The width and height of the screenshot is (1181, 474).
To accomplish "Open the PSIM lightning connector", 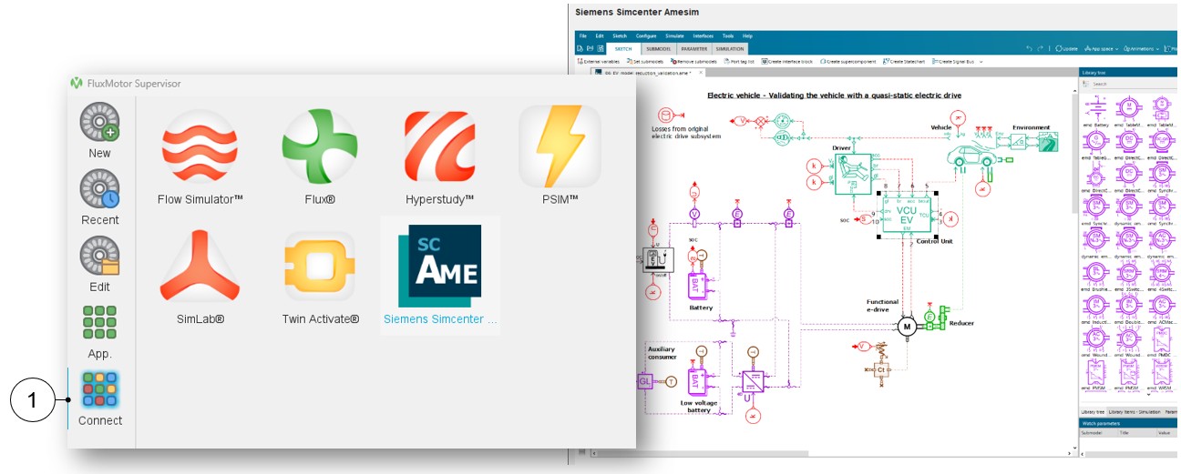I will [x=560, y=146].
